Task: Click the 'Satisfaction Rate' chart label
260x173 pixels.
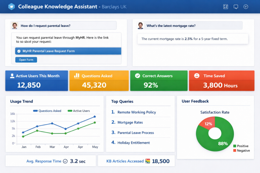Action: pyautogui.click(x=215, y=112)
